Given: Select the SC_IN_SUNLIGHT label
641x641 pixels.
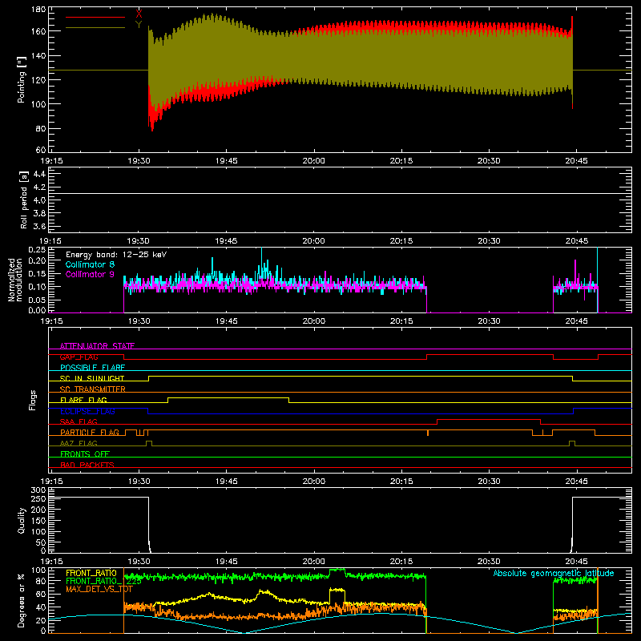Looking at the screenshot, I should tap(92, 378).
